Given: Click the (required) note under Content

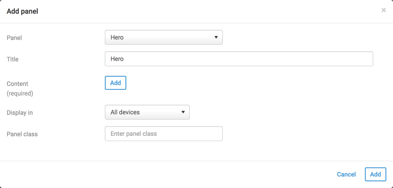Looking at the screenshot, I should click(x=20, y=93).
